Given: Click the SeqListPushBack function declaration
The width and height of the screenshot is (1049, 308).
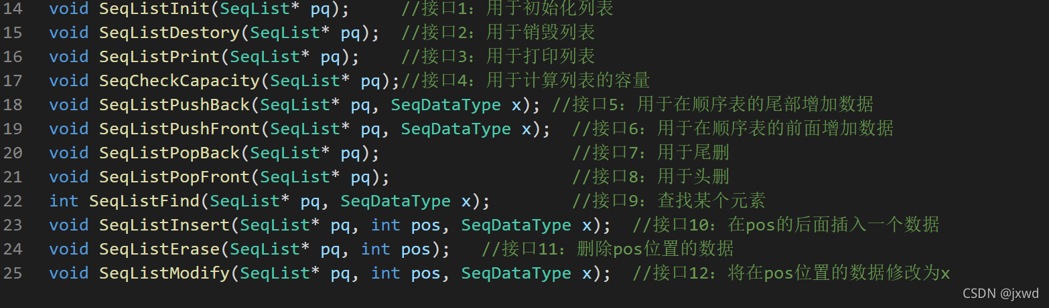Looking at the screenshot, I should pos(174,105).
